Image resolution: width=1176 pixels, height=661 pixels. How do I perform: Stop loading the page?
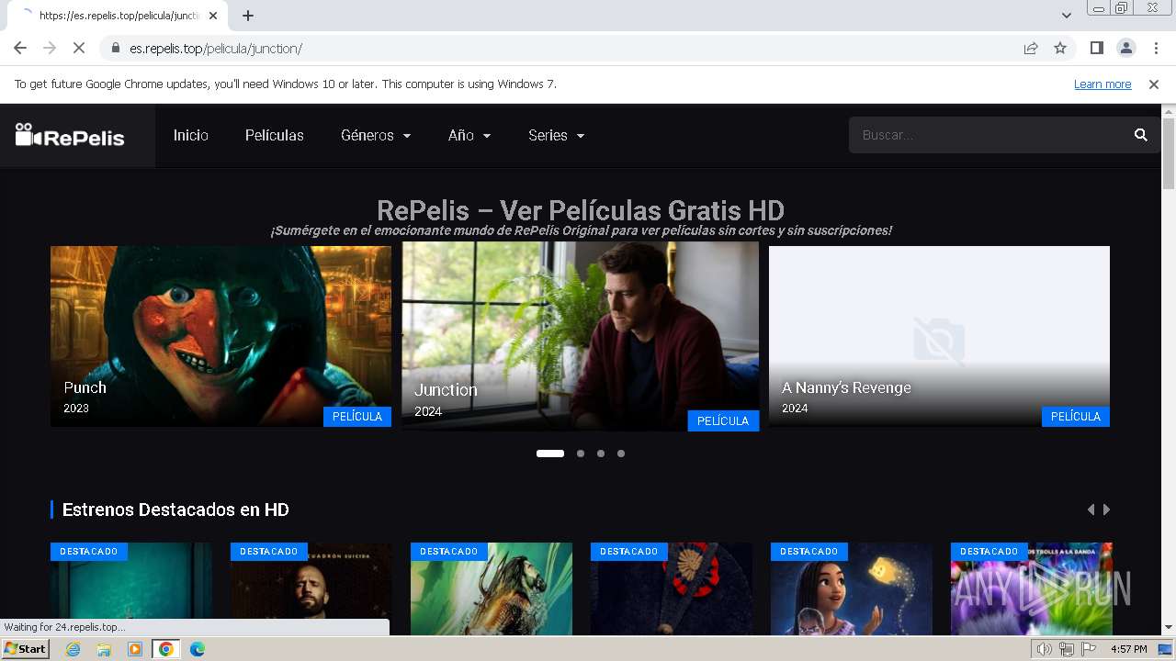(78, 48)
